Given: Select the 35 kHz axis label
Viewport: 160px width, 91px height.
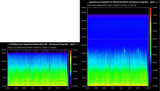Looking at the screenshot, I should pyautogui.click(x=84, y=29).
